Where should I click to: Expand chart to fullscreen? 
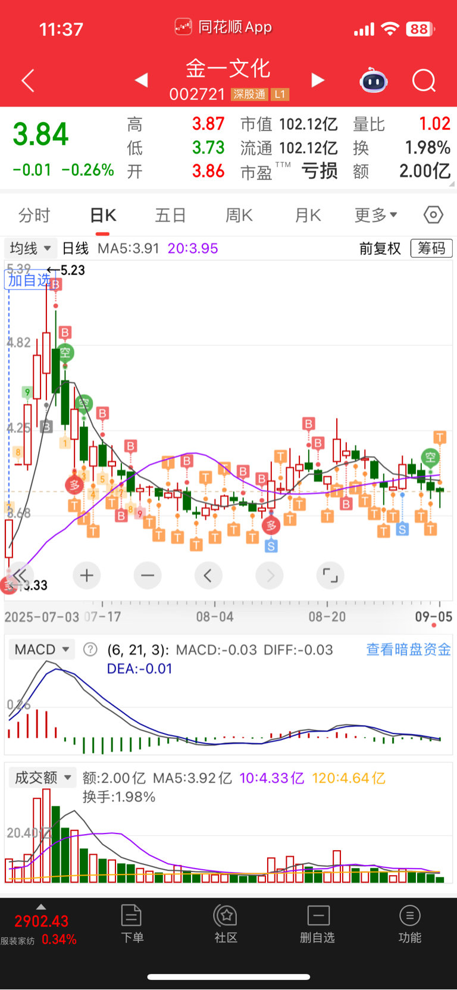(x=330, y=575)
